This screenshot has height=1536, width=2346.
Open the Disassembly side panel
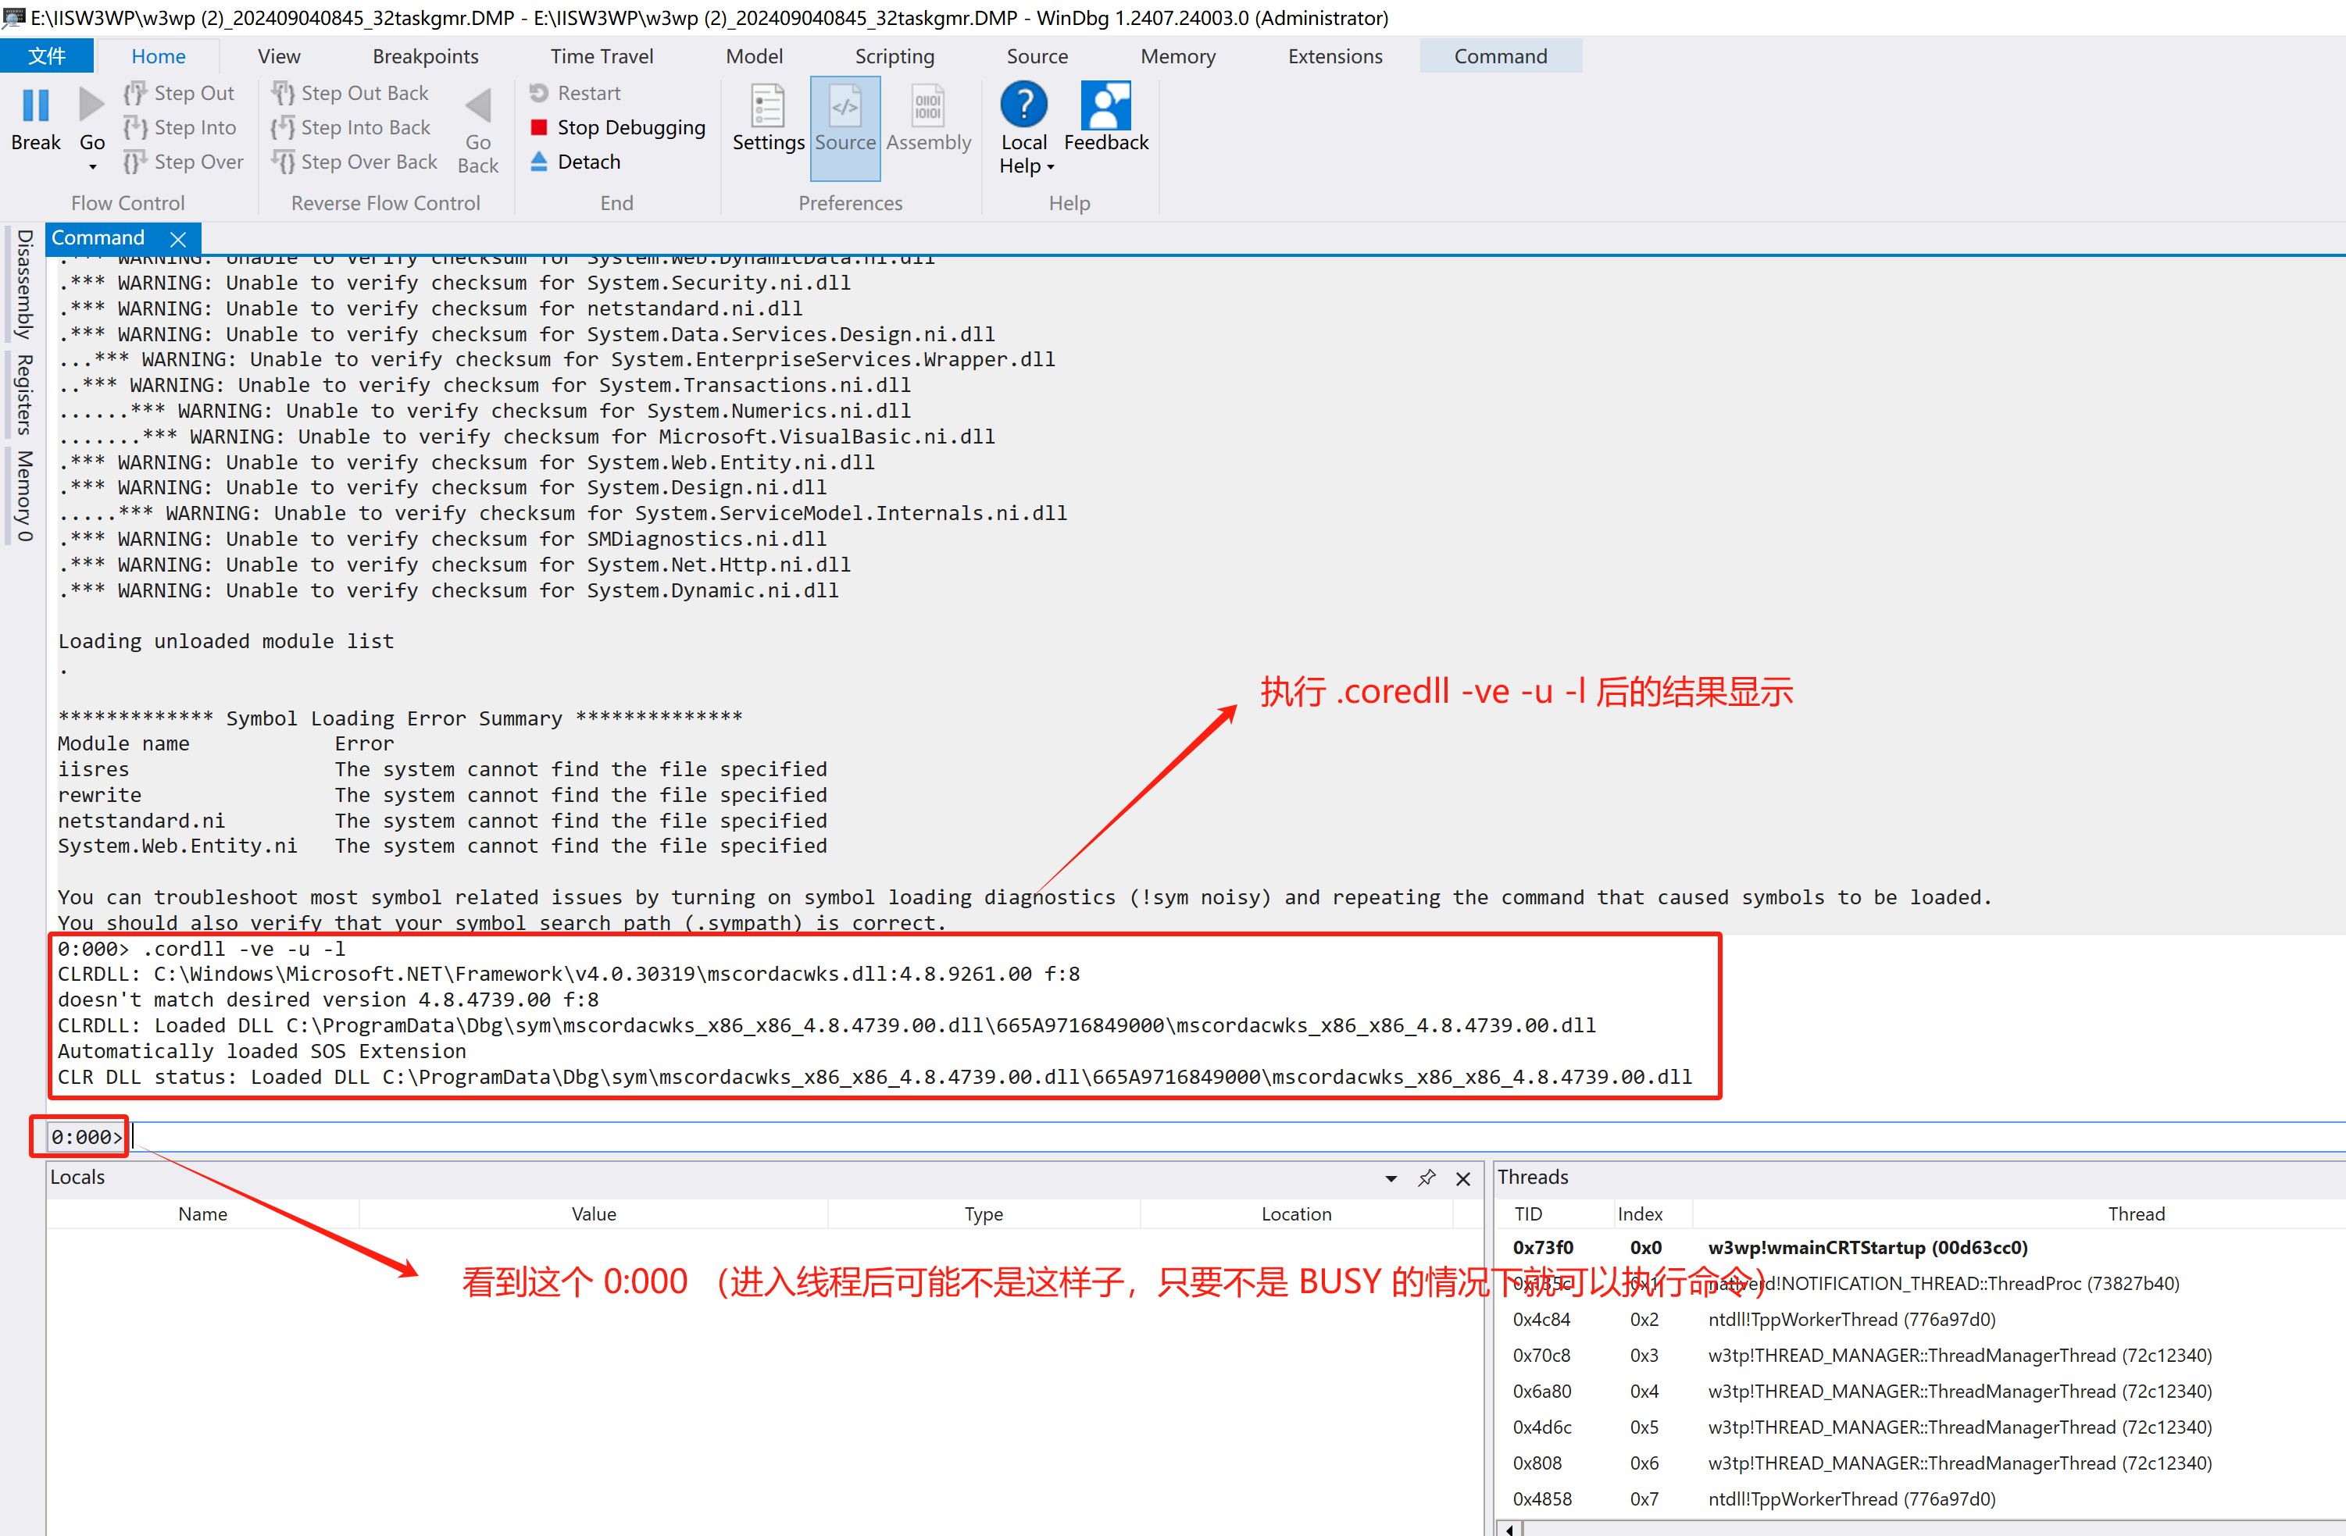23,283
